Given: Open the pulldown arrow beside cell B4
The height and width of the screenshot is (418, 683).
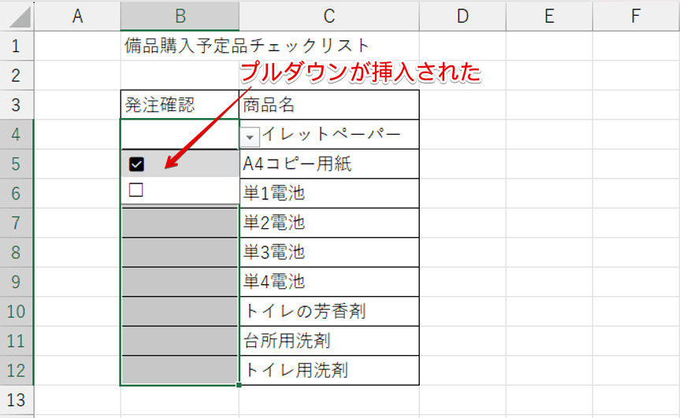Looking at the screenshot, I should click(x=249, y=136).
